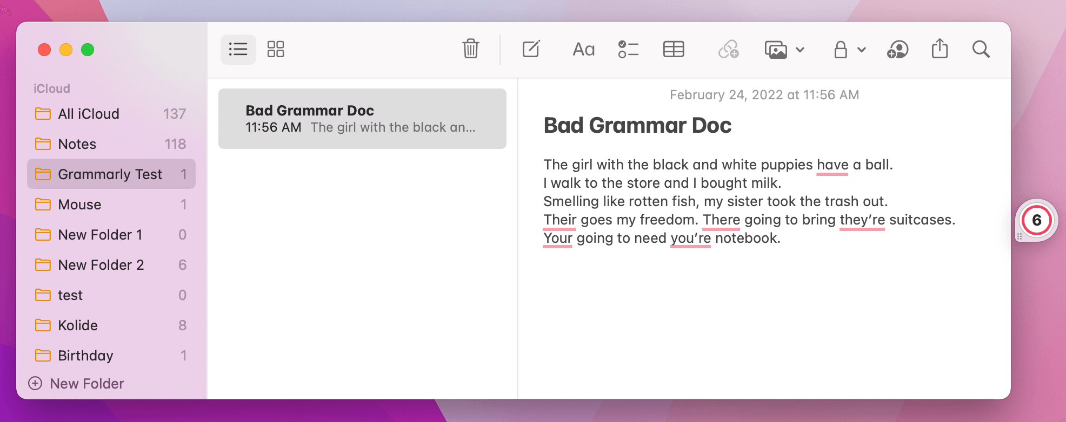
Task: Click the Bad Grammar Doc note title heading
Action: 637,125
